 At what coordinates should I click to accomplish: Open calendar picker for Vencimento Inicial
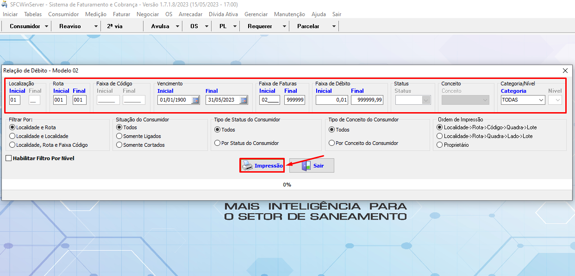tap(195, 100)
